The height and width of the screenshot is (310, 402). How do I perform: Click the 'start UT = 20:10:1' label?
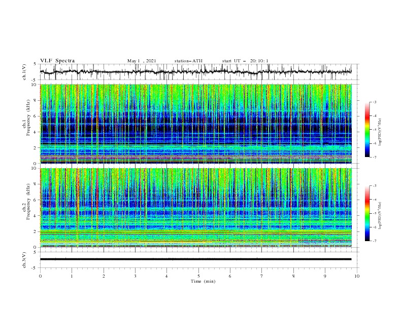[x=245, y=61]
